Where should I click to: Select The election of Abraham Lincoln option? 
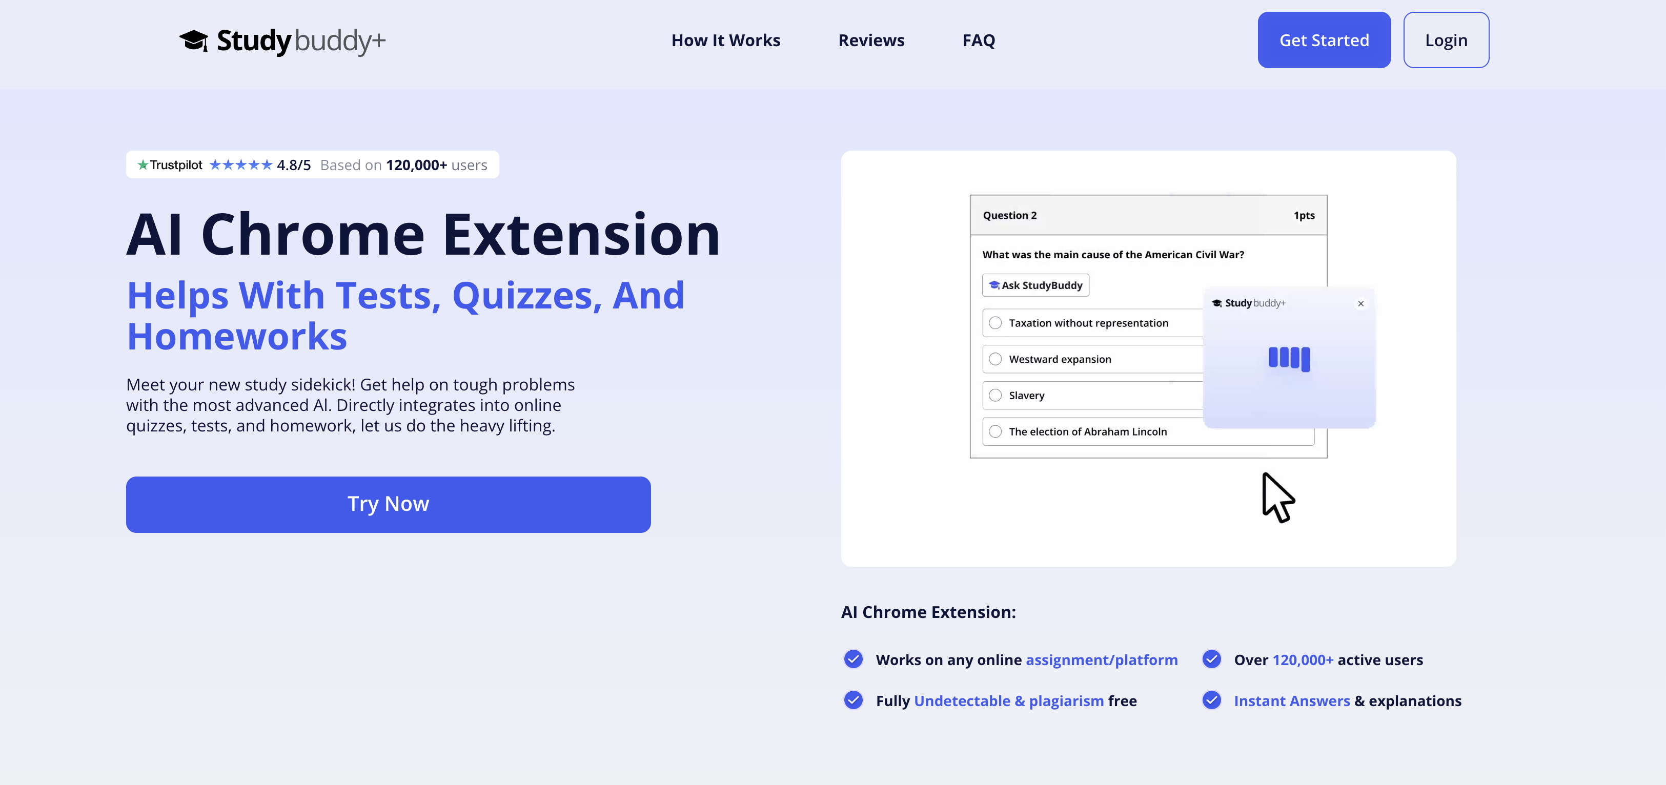994,431
